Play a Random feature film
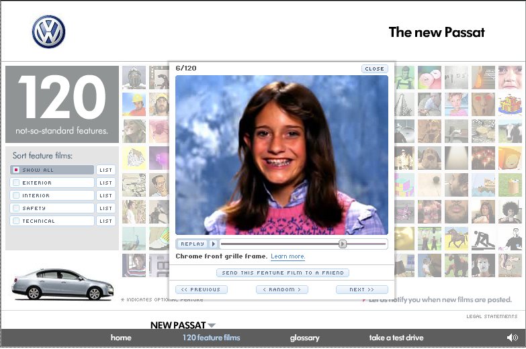The image size is (526, 349). 281,289
